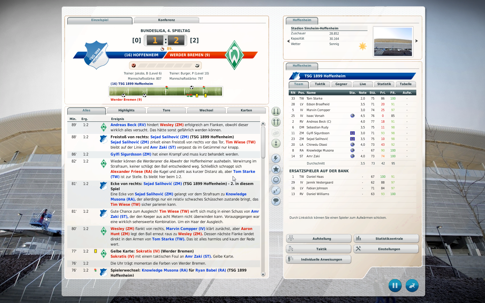
Task: Click the first goal ball marker near 15 on timeline
Action: 124,96
